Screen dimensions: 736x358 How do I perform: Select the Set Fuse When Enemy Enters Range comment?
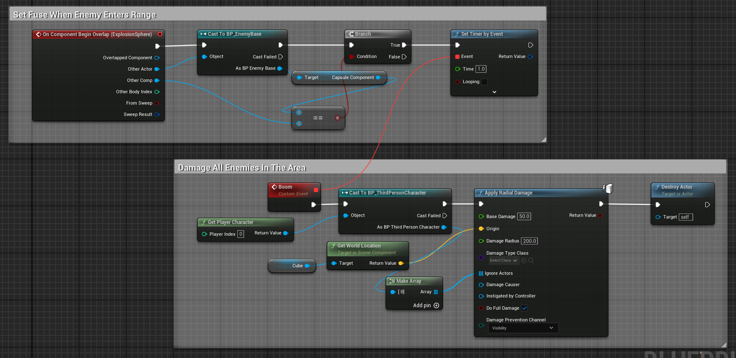[x=85, y=15]
